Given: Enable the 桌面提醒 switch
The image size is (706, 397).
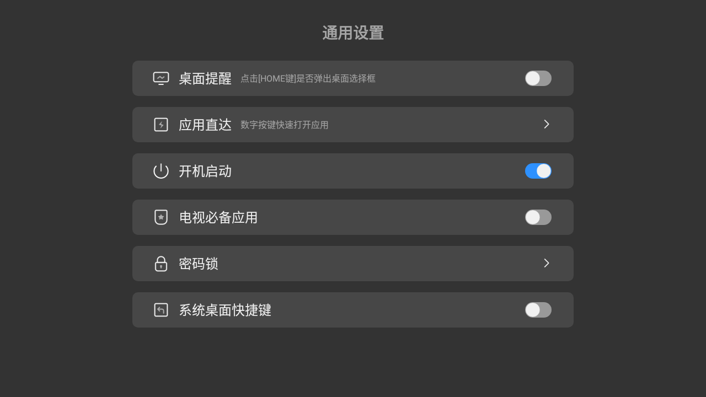Looking at the screenshot, I should [538, 78].
